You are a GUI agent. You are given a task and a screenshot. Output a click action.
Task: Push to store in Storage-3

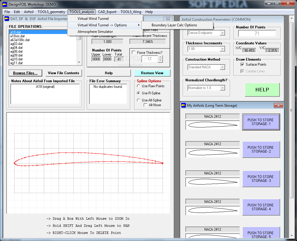[x=261, y=179]
